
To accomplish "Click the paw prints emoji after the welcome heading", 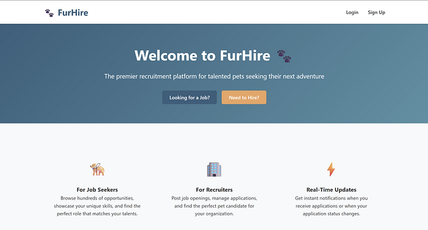I will click(284, 56).
